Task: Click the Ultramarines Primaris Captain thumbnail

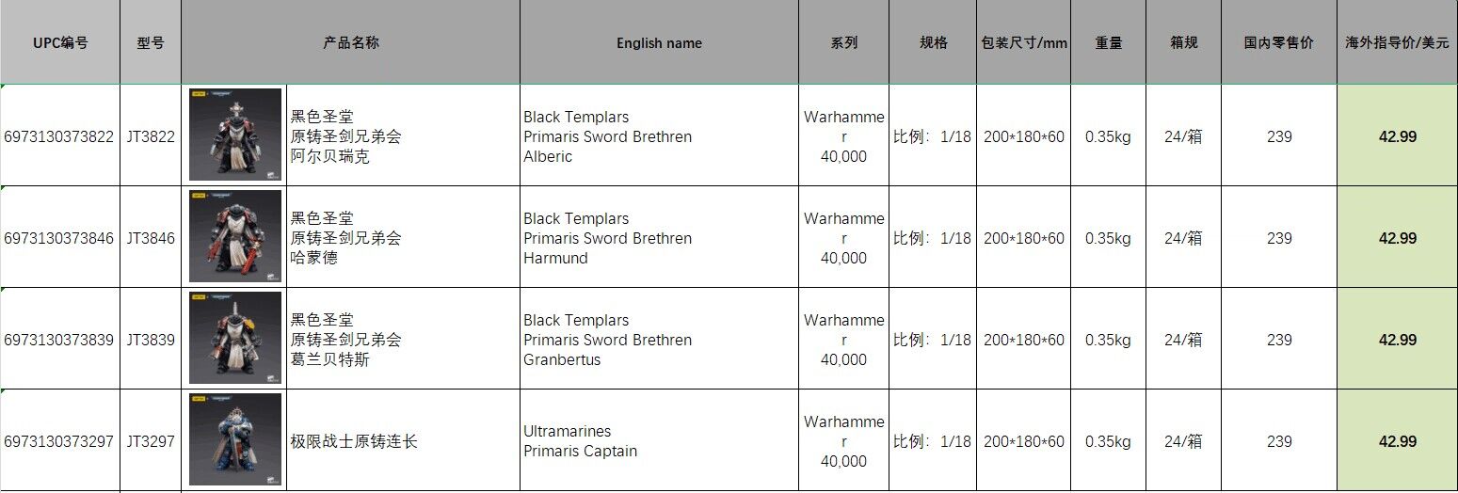Action: point(234,439)
